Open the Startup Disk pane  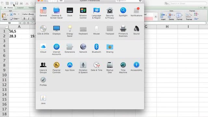pos(110,68)
